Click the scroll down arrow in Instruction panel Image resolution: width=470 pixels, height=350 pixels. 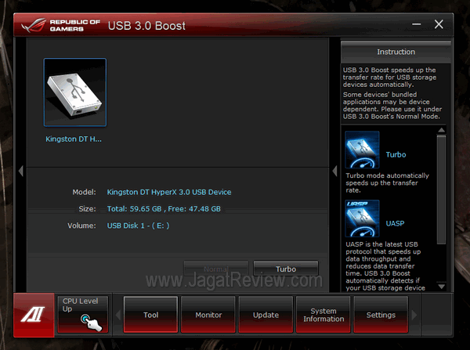441,287
